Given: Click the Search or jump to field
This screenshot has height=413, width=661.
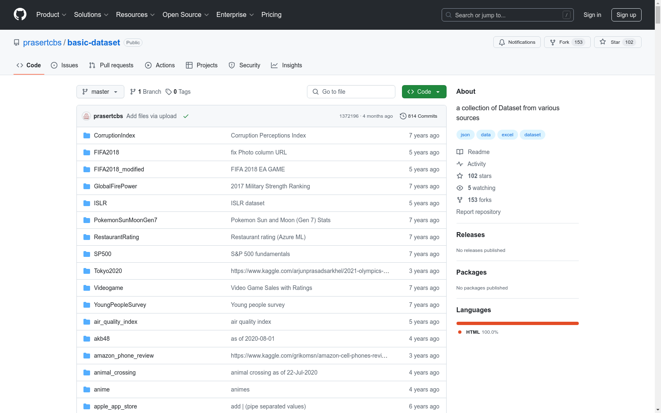Looking at the screenshot, I should tap(508, 15).
